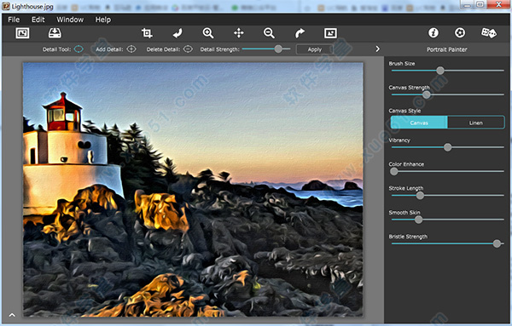Click the show original image icon

coord(330,33)
